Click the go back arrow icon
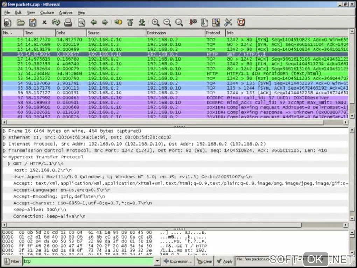Image resolution: width=357 pixels, height=268 pixels. point(93,22)
